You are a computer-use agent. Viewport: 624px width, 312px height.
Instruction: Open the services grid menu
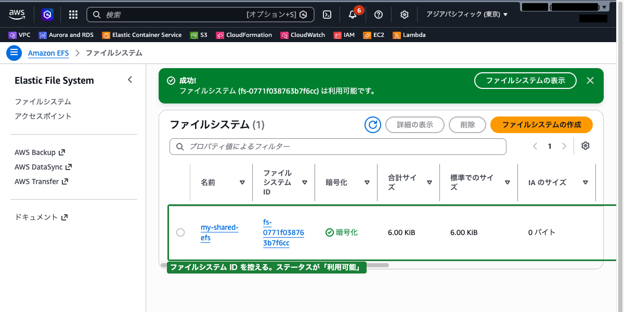click(73, 15)
